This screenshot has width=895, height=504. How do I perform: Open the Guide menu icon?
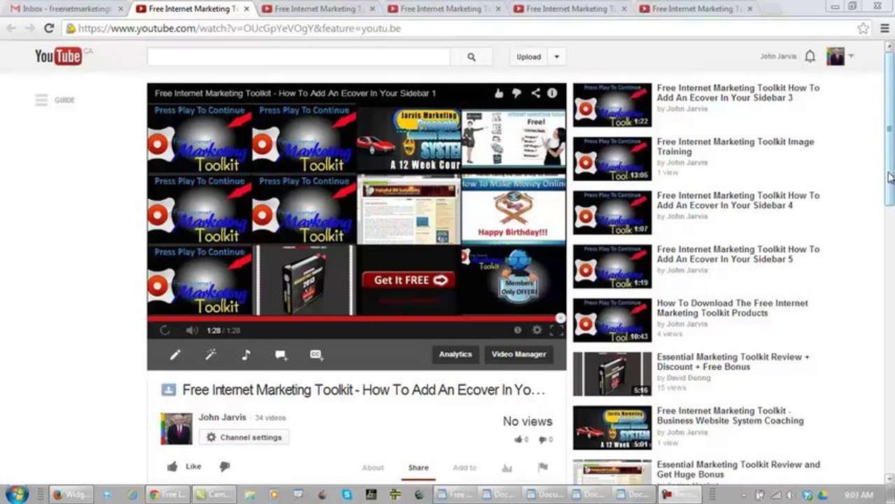point(41,100)
